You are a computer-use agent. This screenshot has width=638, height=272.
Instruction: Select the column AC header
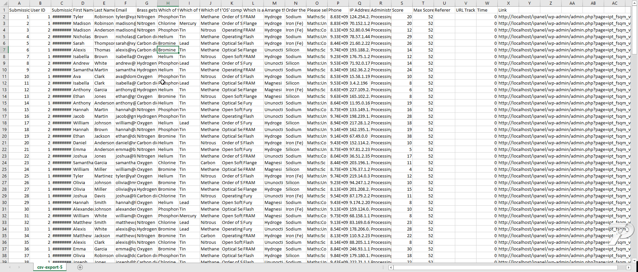614,3
